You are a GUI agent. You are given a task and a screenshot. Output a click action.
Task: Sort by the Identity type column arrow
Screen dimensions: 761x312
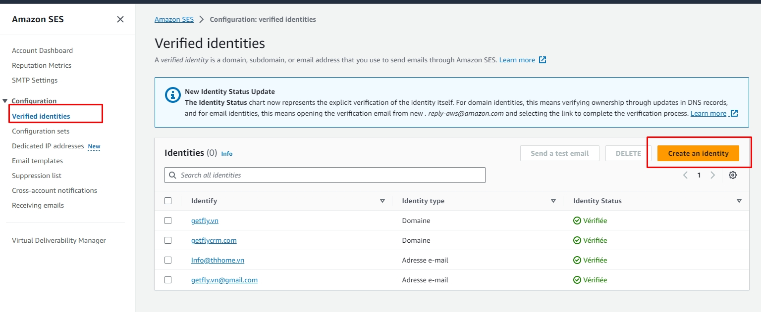coord(553,201)
